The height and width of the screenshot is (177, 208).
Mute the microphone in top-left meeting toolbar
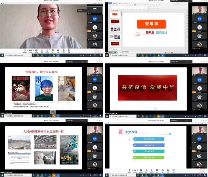pyautogui.click(x=25, y=51)
